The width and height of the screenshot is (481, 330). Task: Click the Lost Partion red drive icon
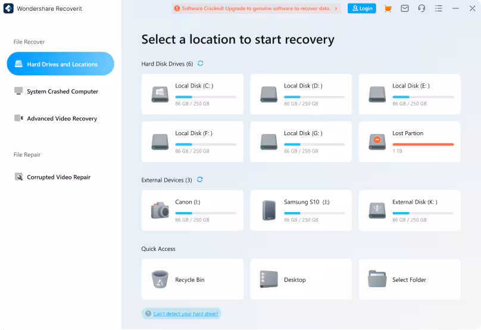(x=377, y=142)
